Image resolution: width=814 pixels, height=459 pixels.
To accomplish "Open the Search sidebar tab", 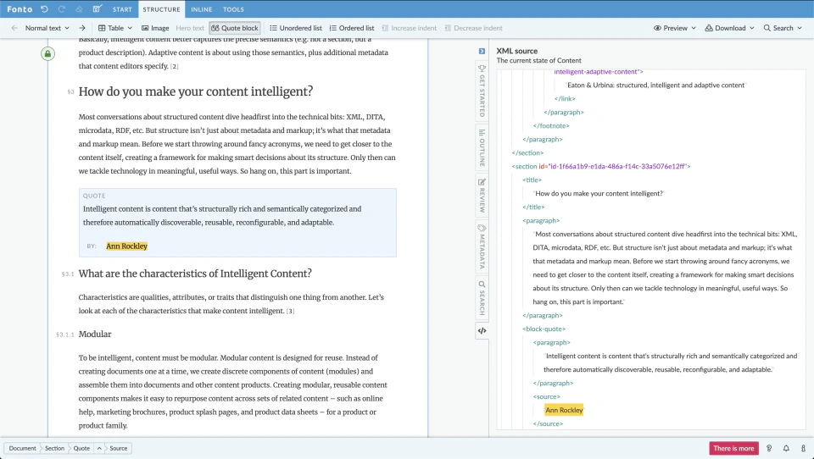I will 482,298.
